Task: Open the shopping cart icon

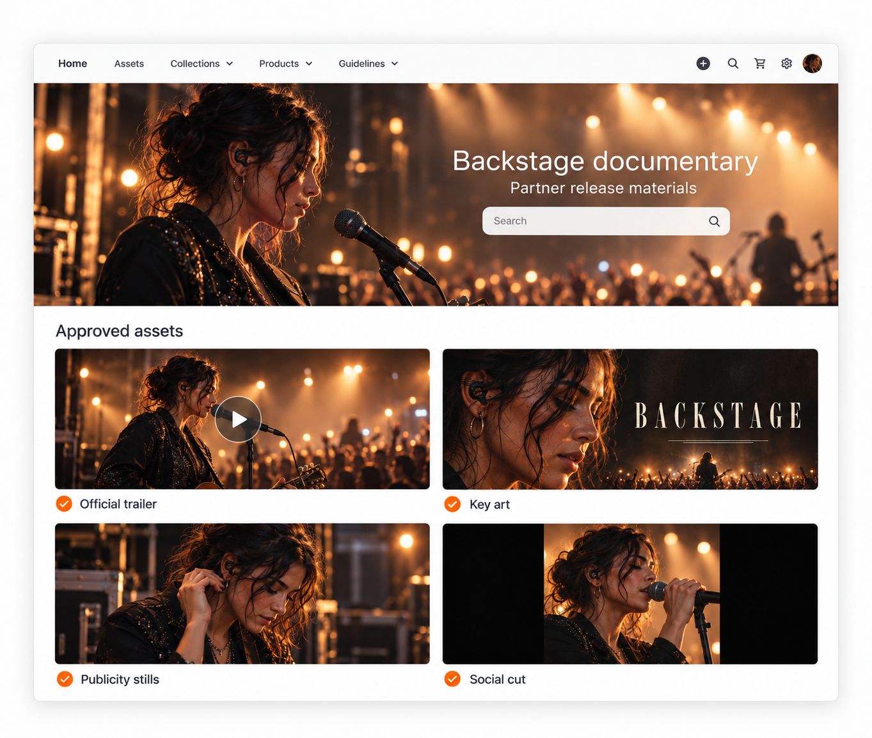Action: click(760, 63)
